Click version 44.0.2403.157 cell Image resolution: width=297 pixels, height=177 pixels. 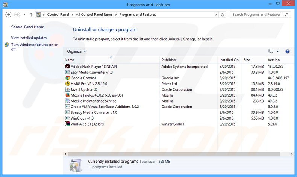tap(279, 78)
